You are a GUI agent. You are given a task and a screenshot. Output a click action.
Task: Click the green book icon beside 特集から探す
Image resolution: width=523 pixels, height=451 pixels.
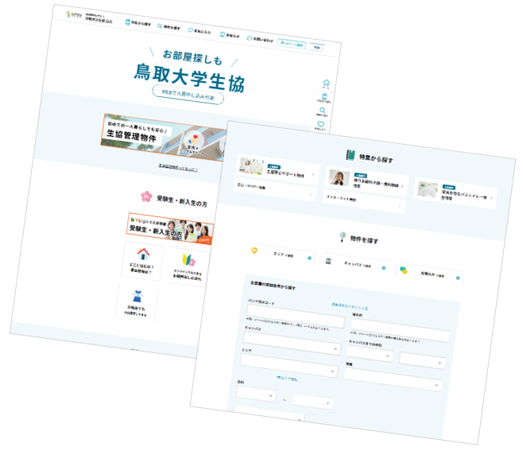click(349, 155)
